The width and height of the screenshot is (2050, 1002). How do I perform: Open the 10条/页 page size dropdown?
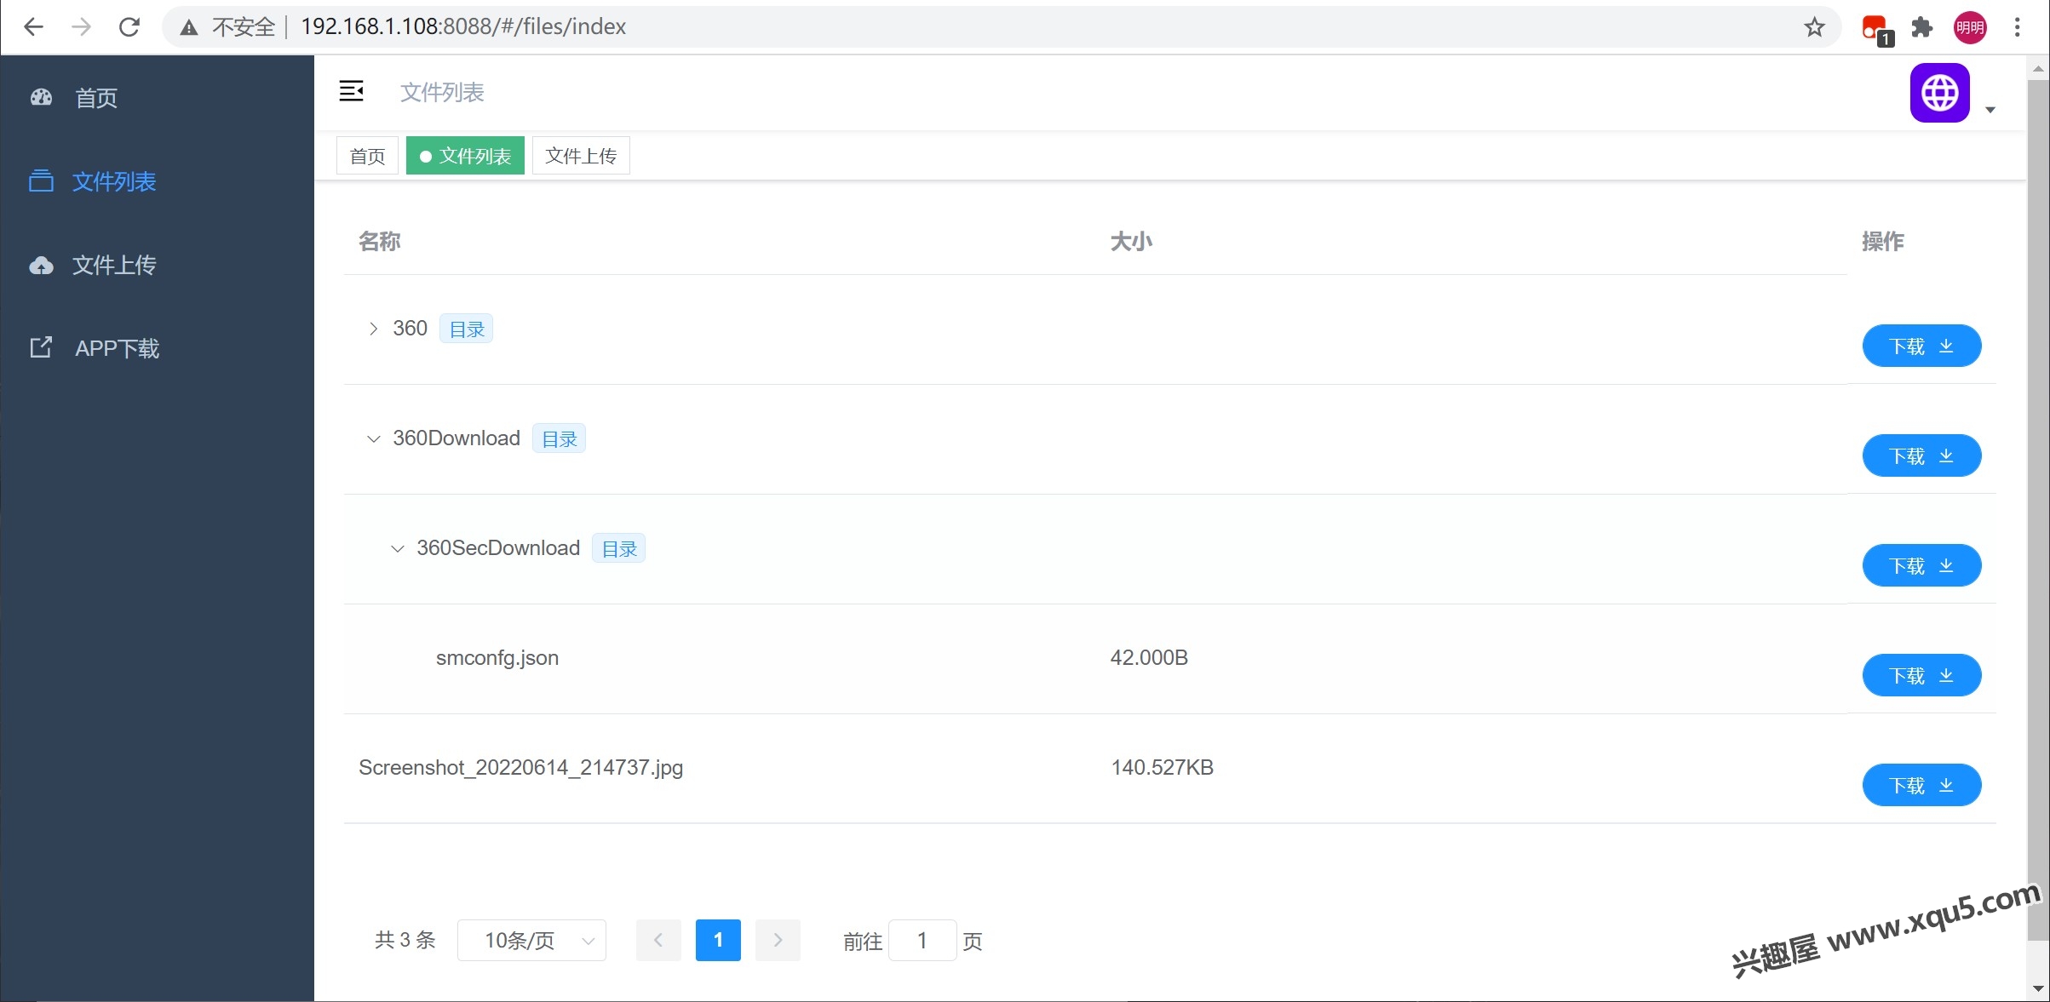pyautogui.click(x=531, y=941)
